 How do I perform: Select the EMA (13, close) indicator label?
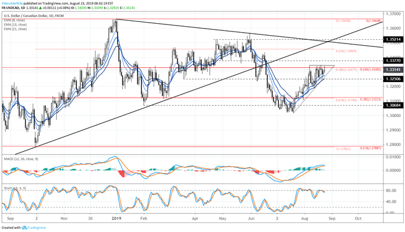coord(15,24)
